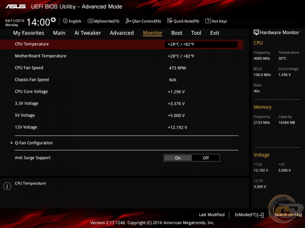Turn Anti Surge Support Off

tap(205, 158)
